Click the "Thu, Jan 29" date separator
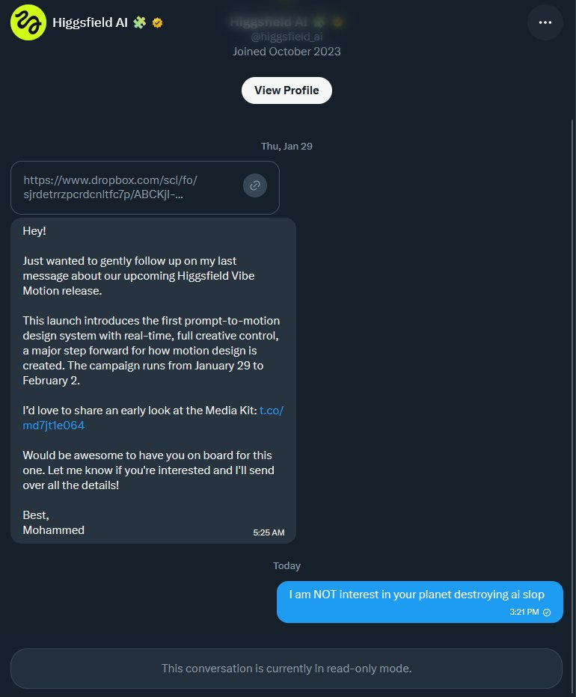 287,146
